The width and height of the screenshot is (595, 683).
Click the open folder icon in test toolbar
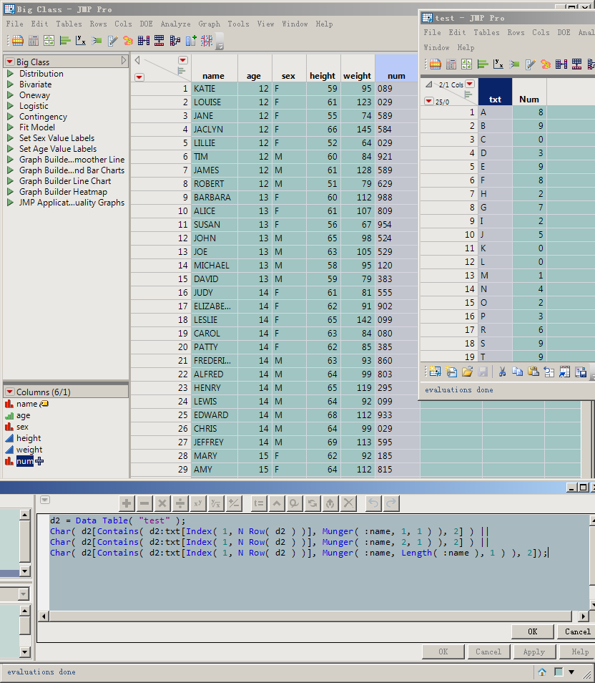click(x=467, y=372)
